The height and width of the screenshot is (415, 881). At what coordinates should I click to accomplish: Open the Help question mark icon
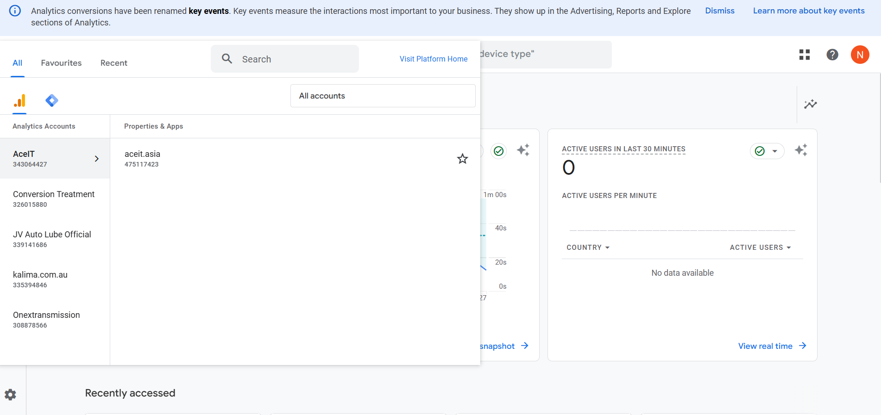click(x=832, y=55)
